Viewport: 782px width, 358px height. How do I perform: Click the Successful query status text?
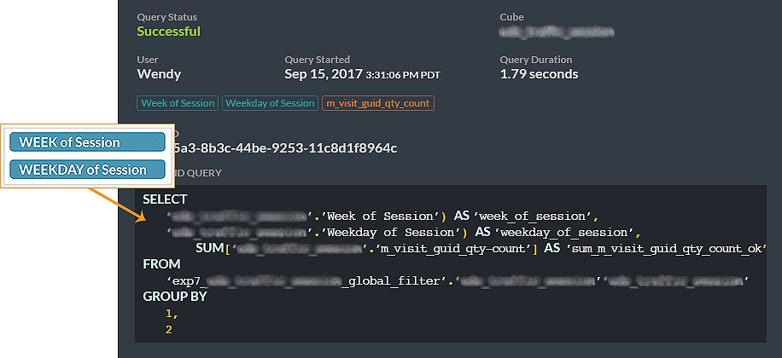pyautogui.click(x=168, y=32)
